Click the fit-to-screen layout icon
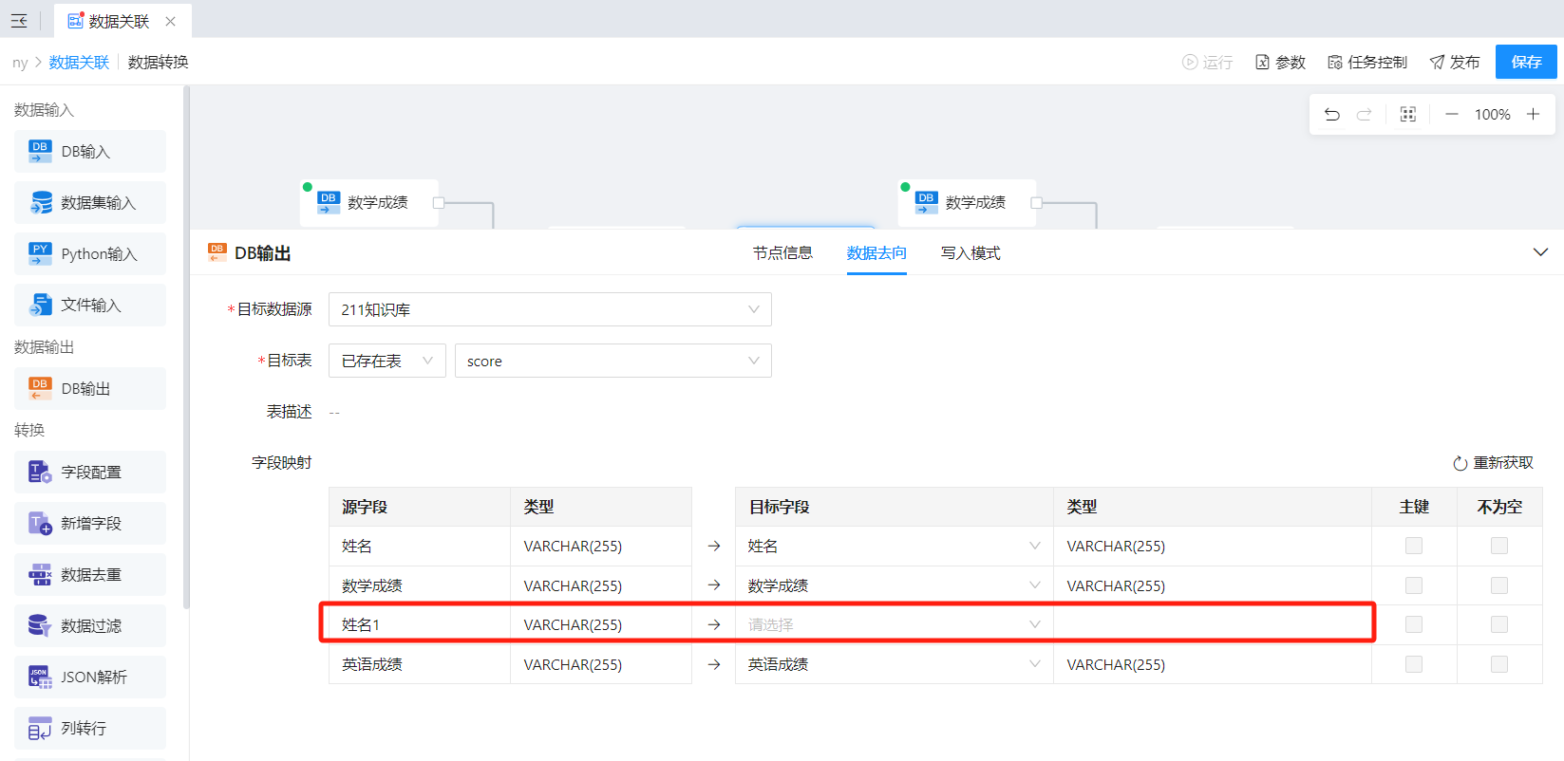 pyautogui.click(x=1407, y=115)
